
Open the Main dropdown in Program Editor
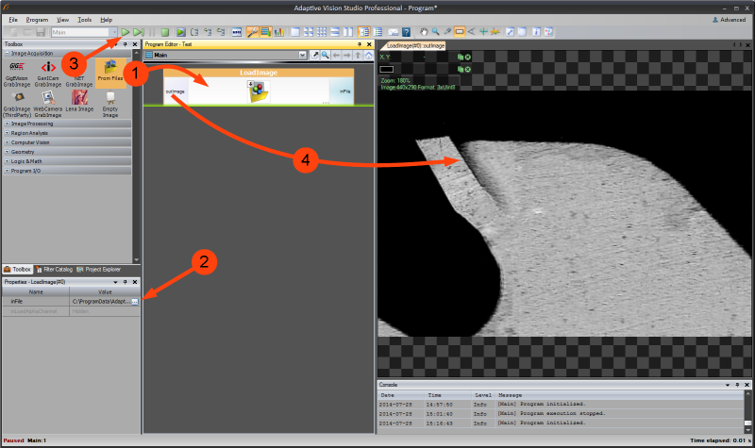(x=302, y=56)
